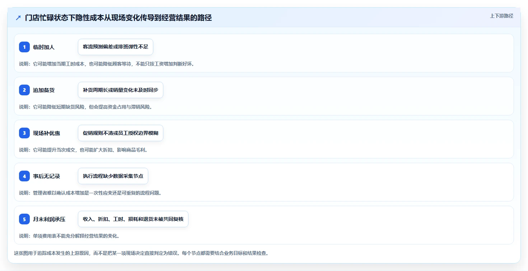The height and width of the screenshot is (271, 528).
Task: Click the note about 扩大折扣、影响商品毛利
Action: pyautogui.click(x=83, y=150)
